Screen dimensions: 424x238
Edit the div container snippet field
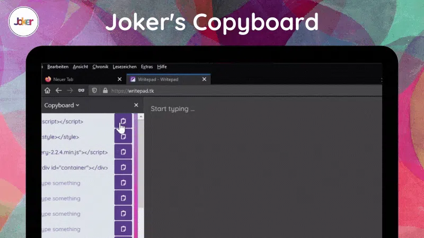tap(78, 168)
